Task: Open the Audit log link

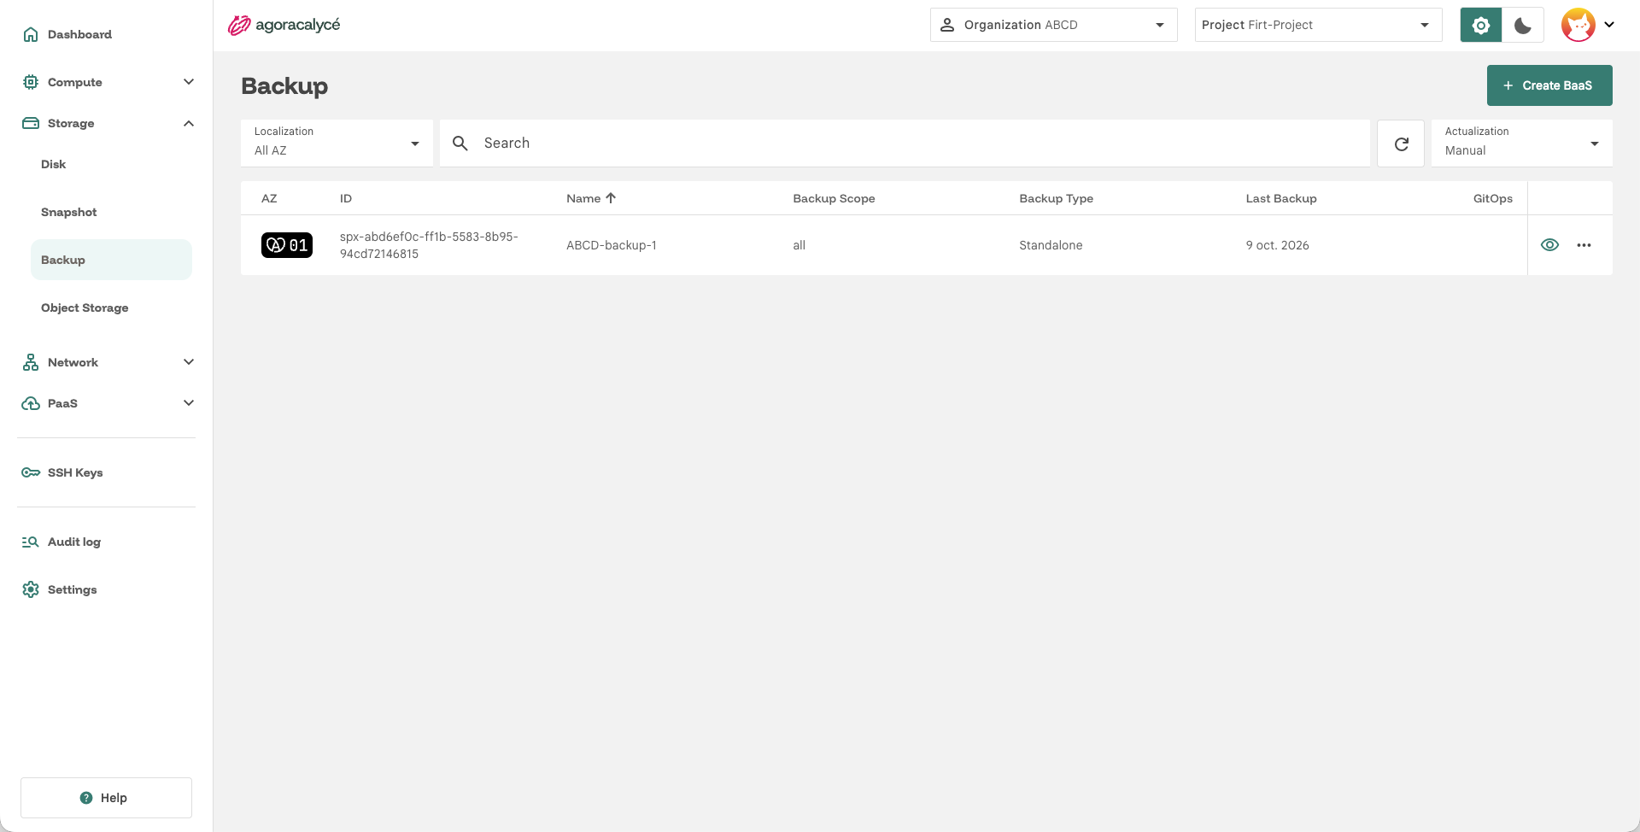Action: pos(74,542)
